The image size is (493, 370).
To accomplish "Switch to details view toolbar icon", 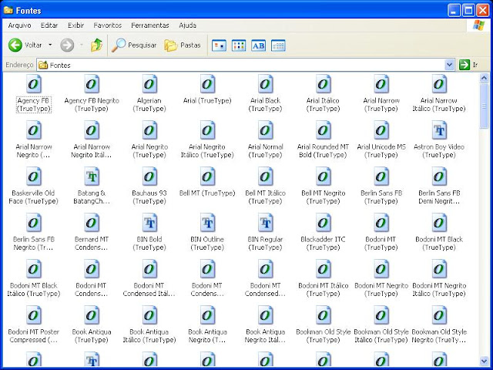I will point(278,45).
